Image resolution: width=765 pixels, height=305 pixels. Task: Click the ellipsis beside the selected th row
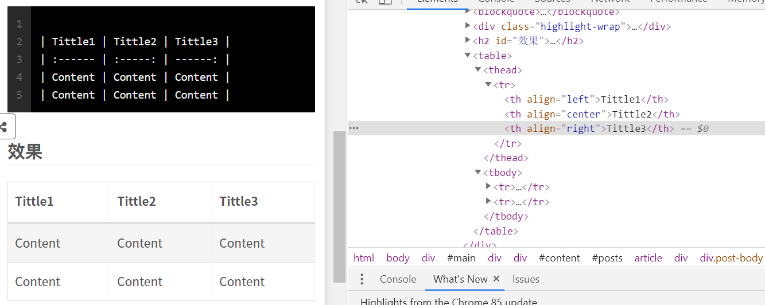coord(354,128)
